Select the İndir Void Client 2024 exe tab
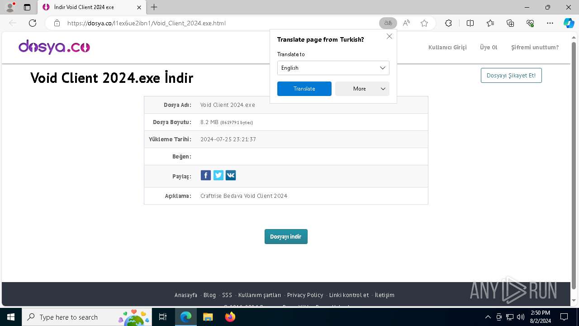579x326 pixels. pos(90,7)
